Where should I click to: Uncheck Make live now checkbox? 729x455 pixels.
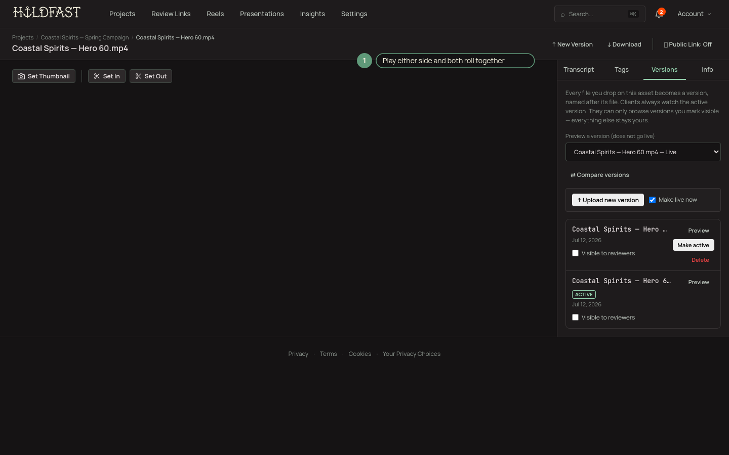(652, 200)
